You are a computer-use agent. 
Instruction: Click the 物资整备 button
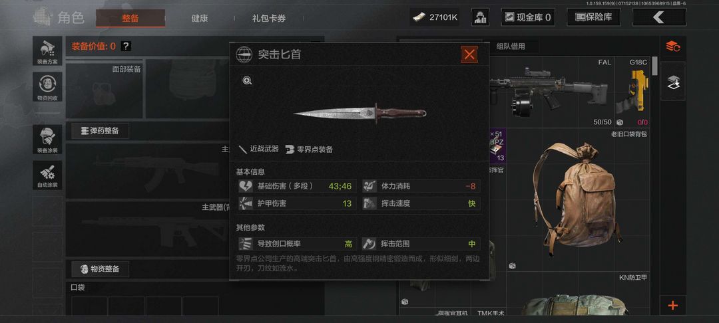point(100,269)
